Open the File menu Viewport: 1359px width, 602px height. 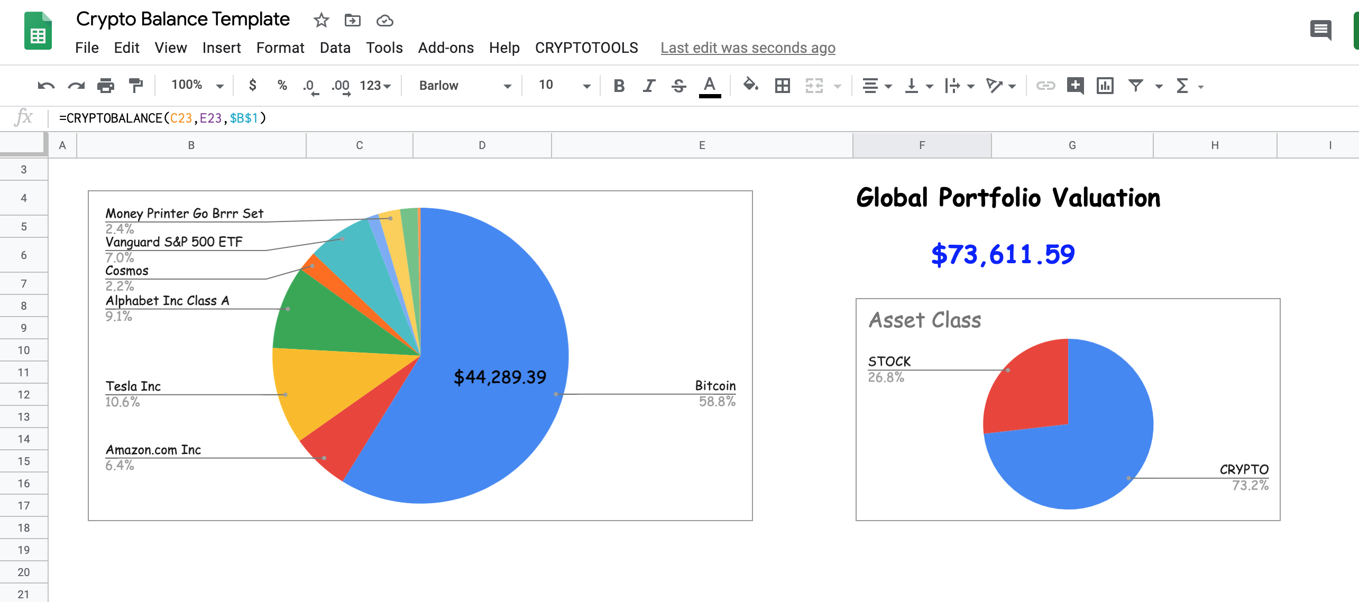coord(87,48)
